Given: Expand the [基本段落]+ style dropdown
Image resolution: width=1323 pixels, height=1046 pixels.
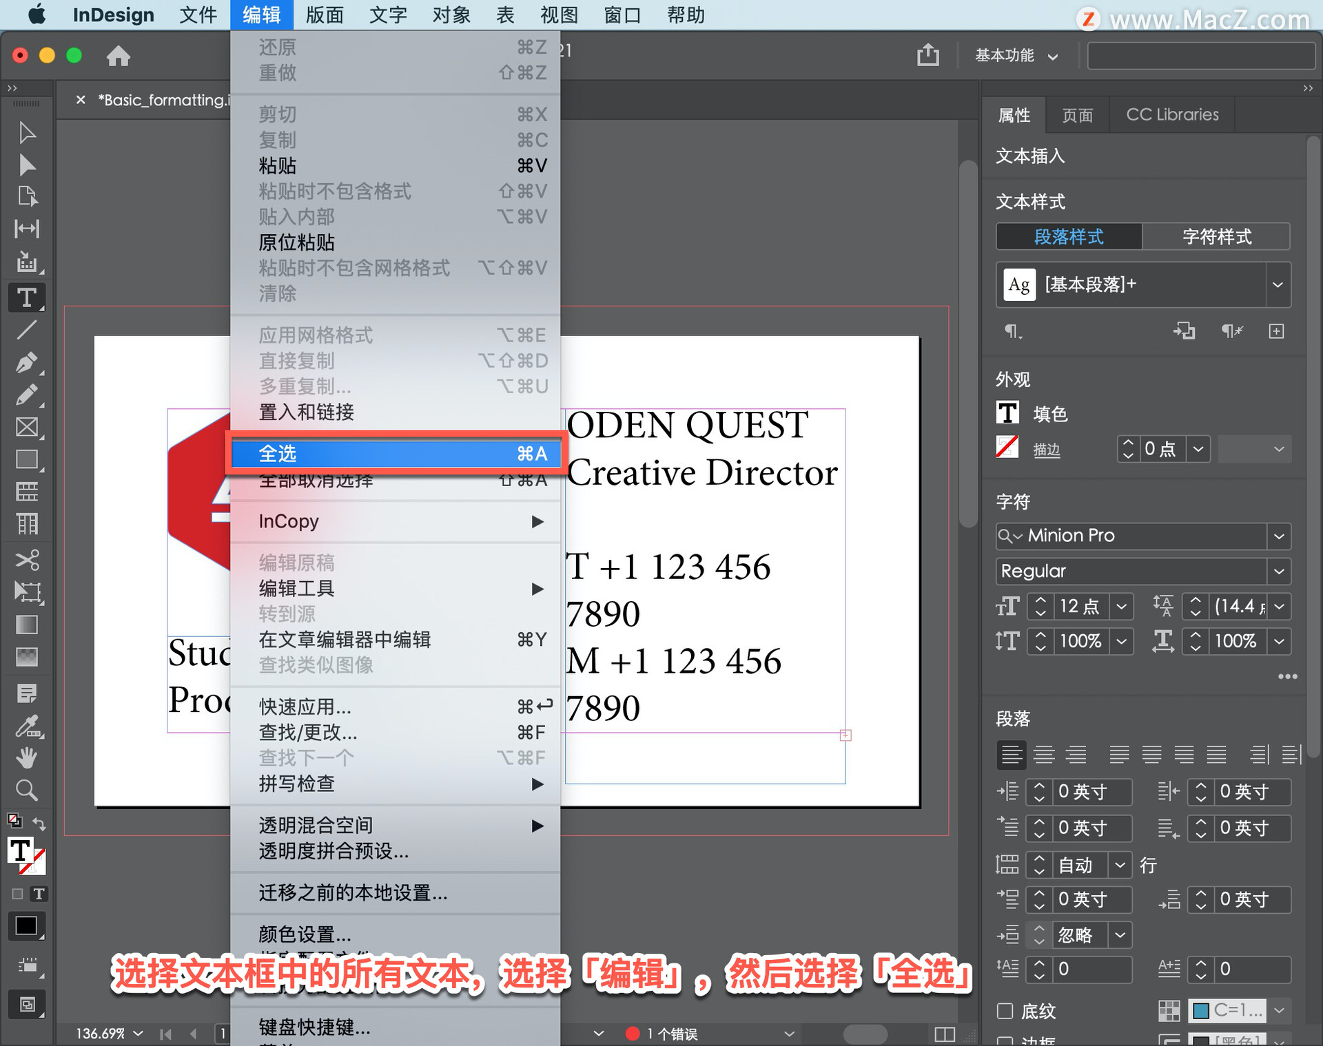Looking at the screenshot, I should click(x=1278, y=284).
